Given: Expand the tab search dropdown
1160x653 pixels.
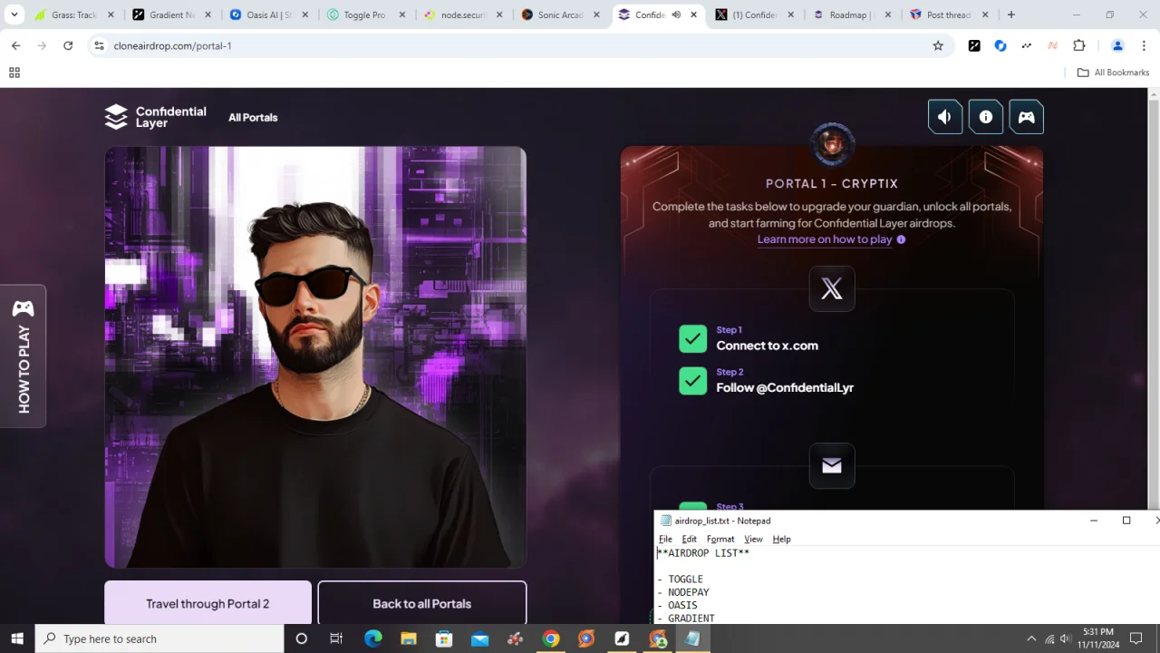Looking at the screenshot, I should point(14,15).
